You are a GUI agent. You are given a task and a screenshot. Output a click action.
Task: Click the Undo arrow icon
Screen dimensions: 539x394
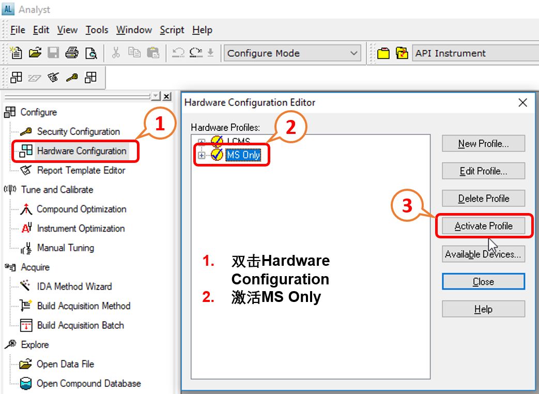178,53
